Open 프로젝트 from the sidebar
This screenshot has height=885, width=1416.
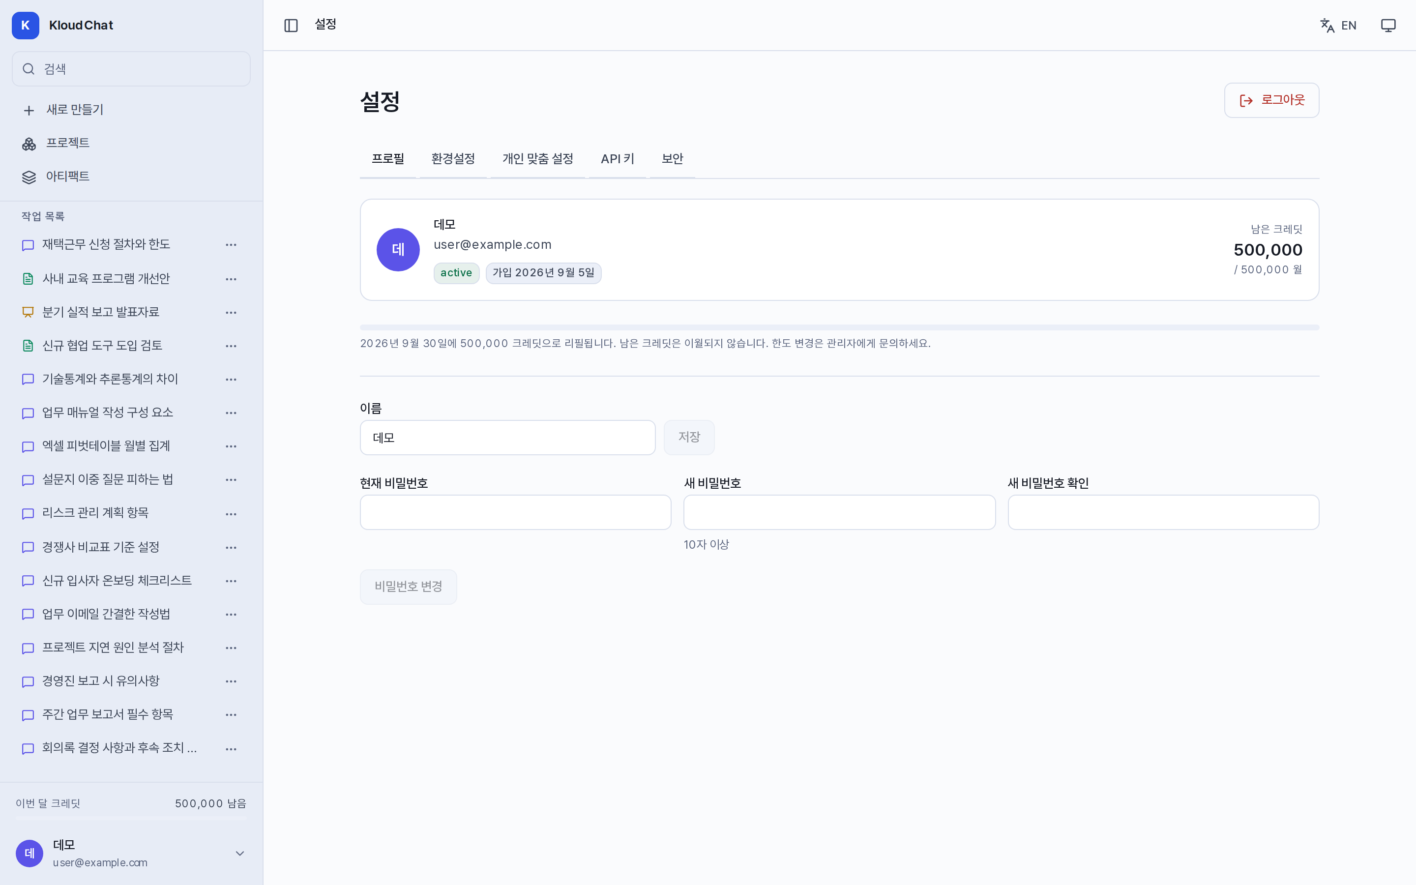coord(131,144)
